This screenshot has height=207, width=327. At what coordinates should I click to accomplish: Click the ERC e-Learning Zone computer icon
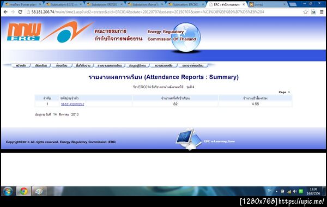189,139
